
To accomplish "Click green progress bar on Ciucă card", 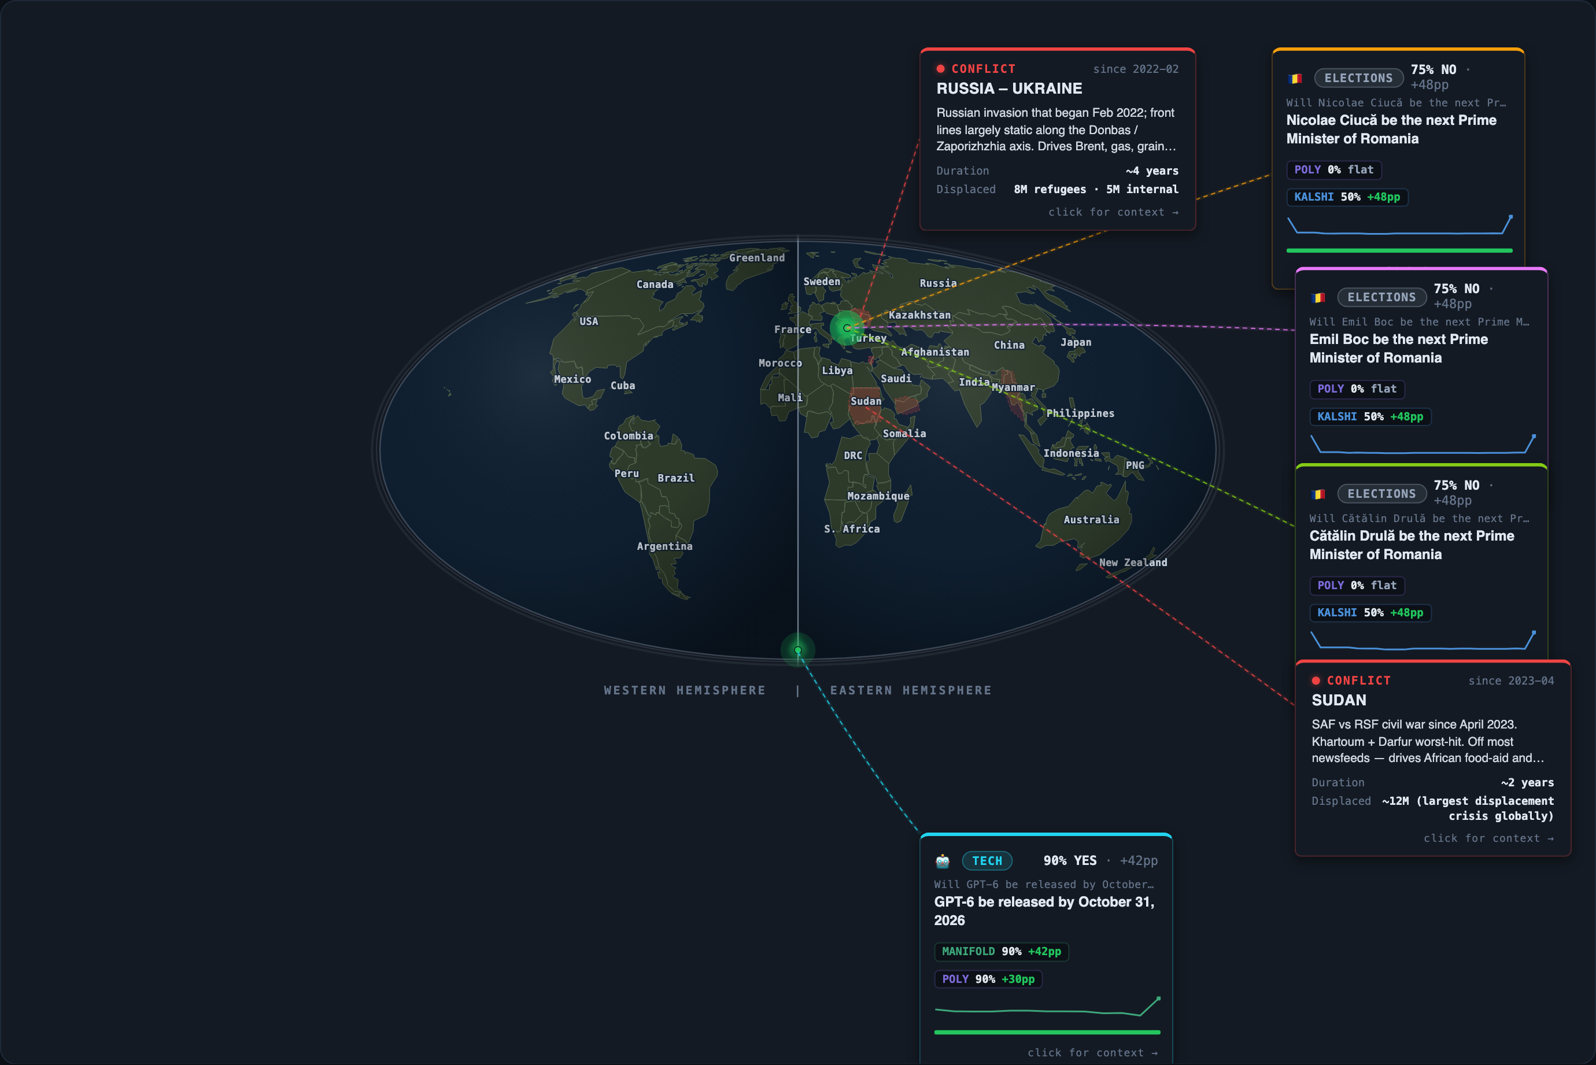I will (1400, 250).
